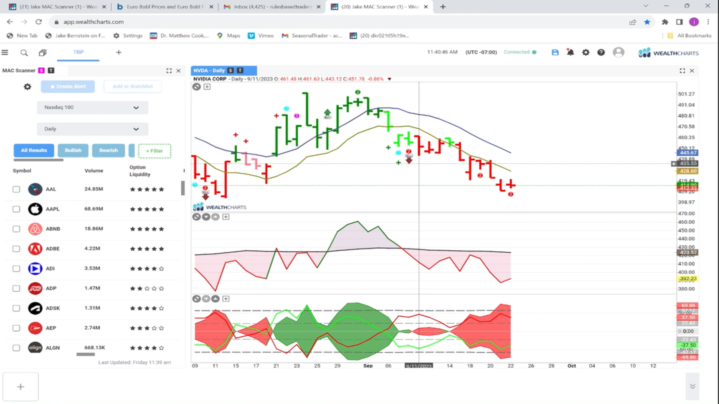
Task: Open the Nasdaq 100 list dropdown
Action: pyautogui.click(x=92, y=108)
